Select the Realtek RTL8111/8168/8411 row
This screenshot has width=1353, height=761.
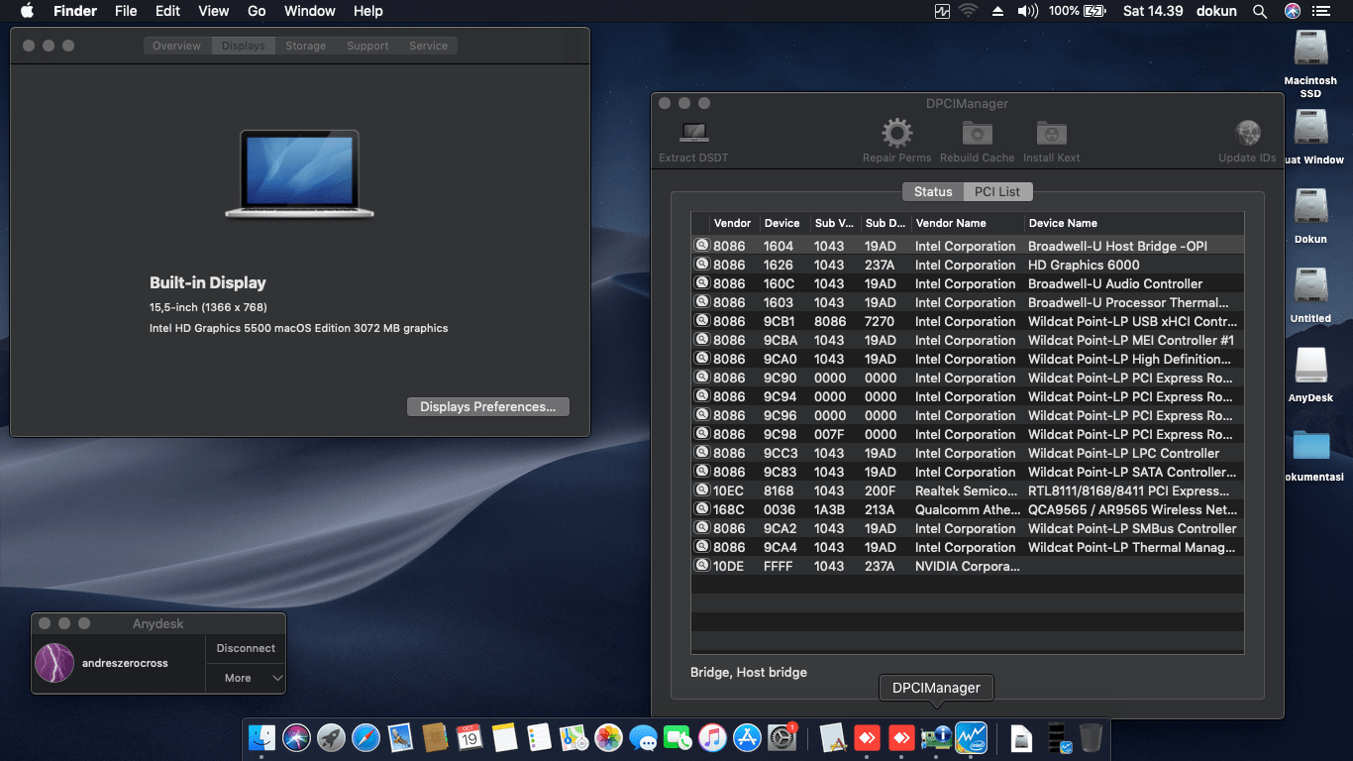click(968, 490)
